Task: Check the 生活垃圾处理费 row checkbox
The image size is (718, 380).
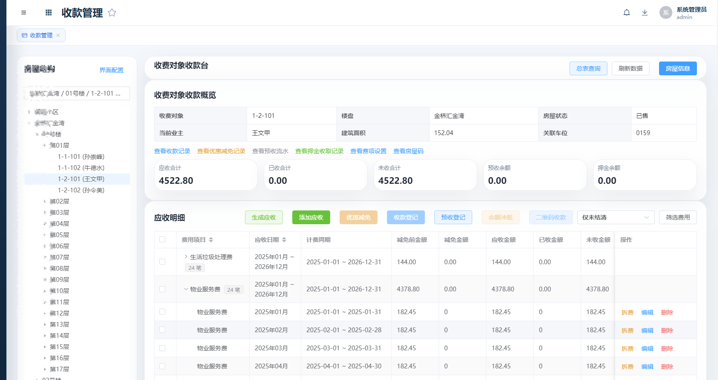Action: (x=162, y=262)
